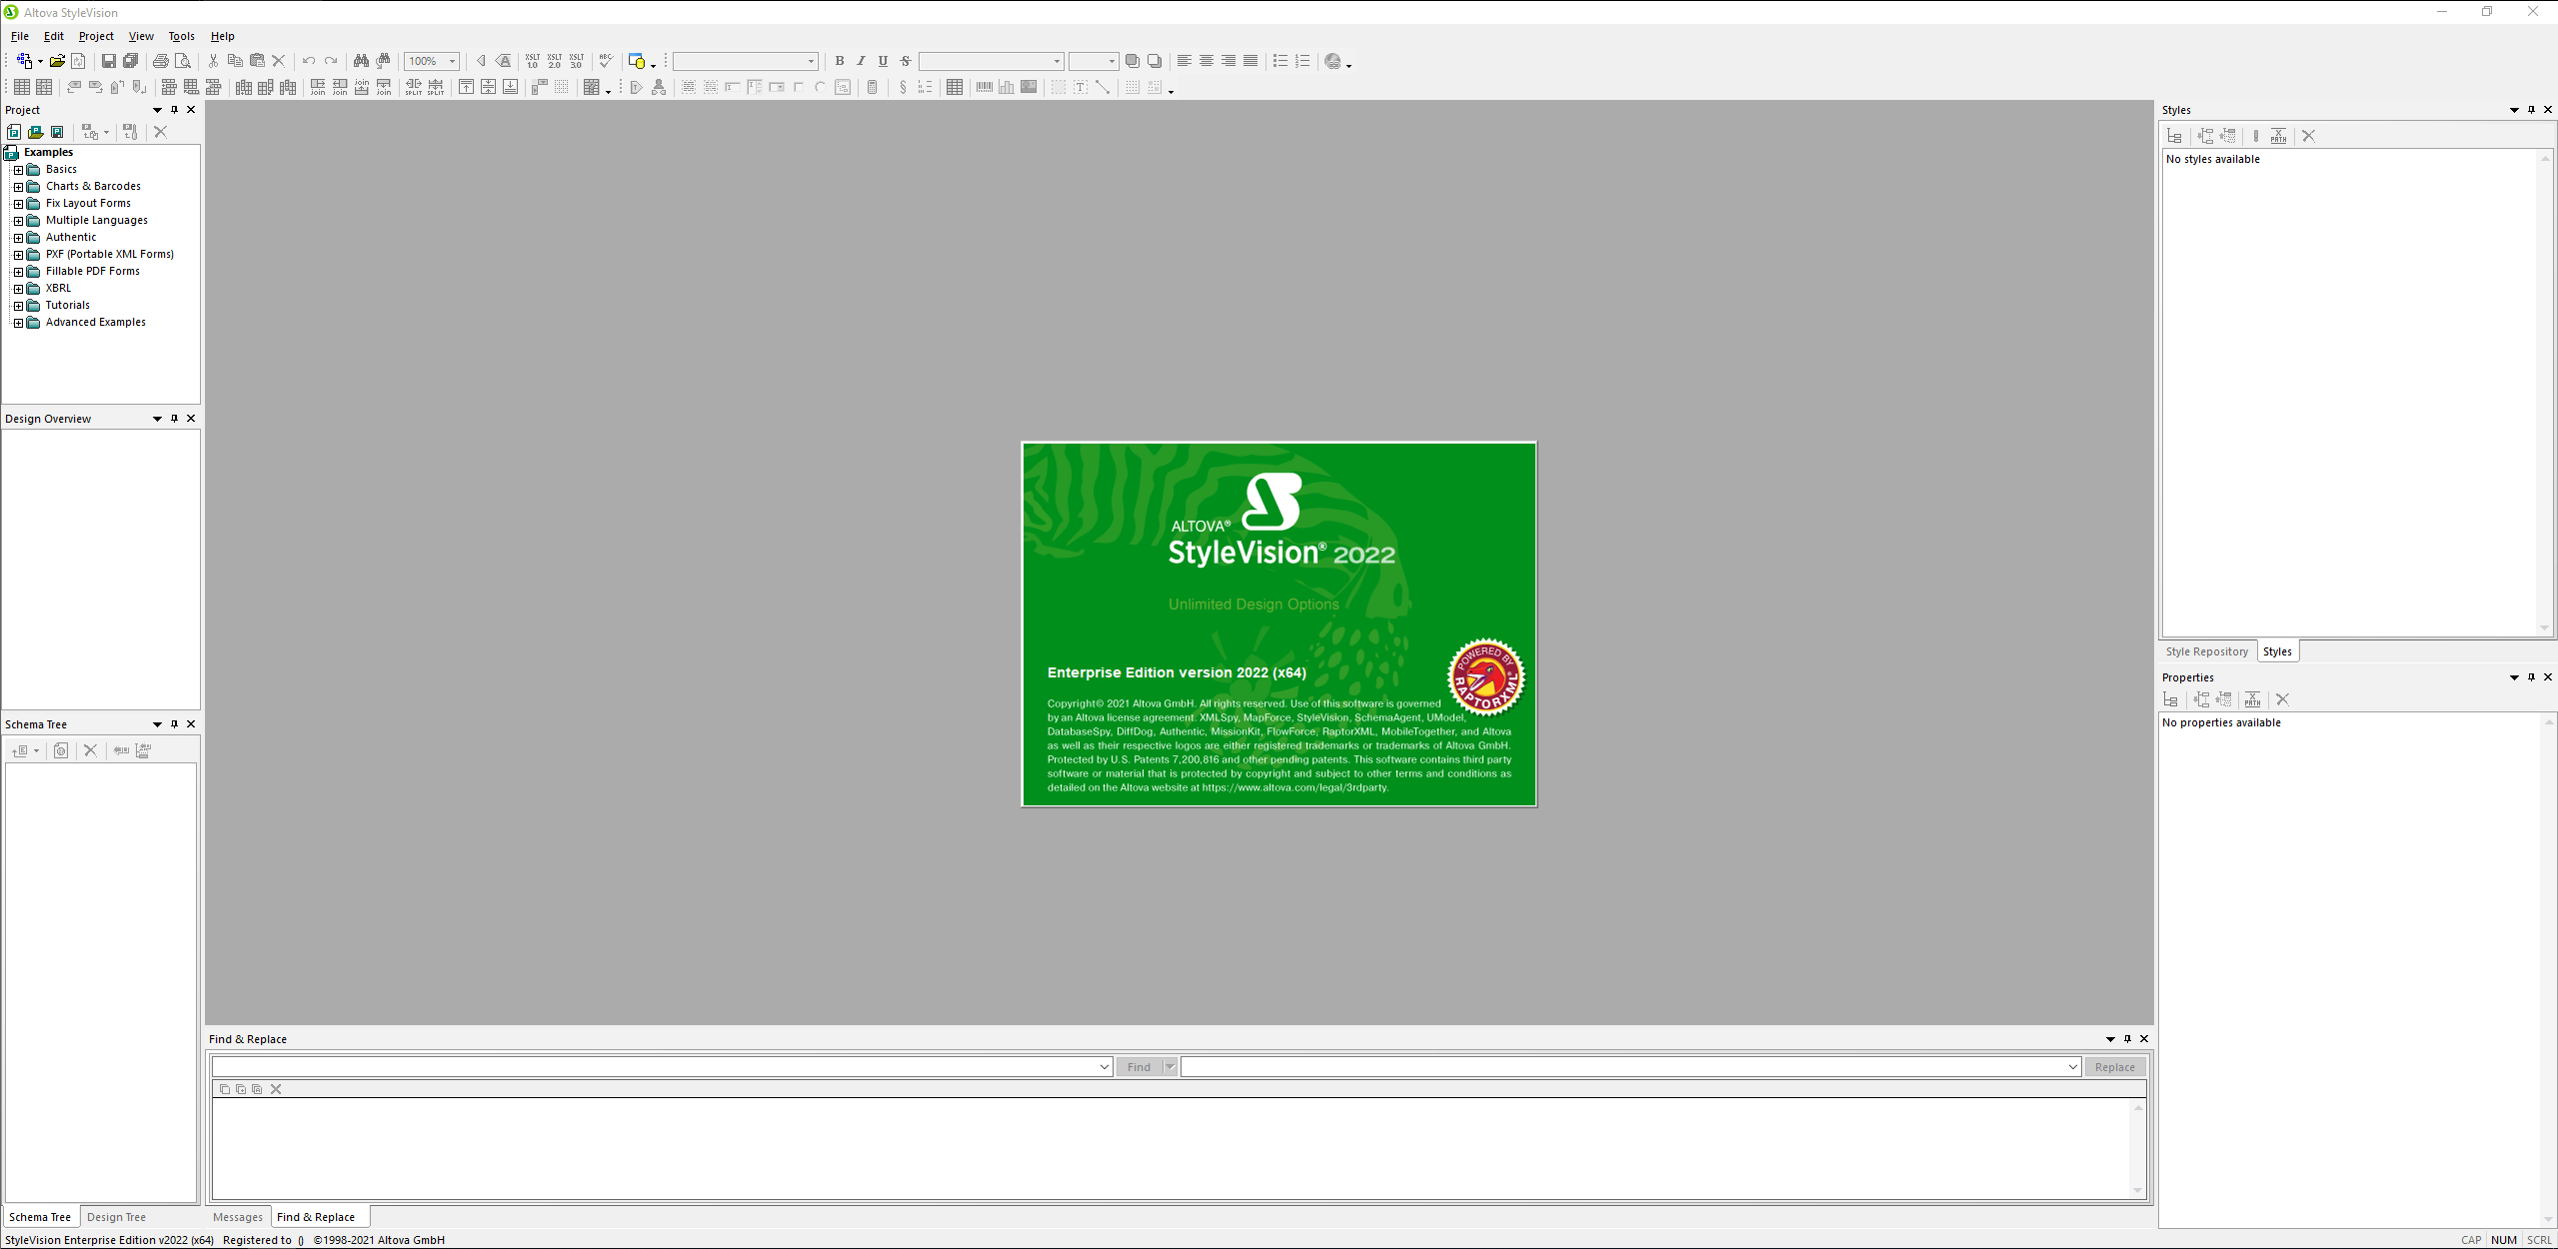Click the Find button
2558x1249 pixels.
[1139, 1067]
